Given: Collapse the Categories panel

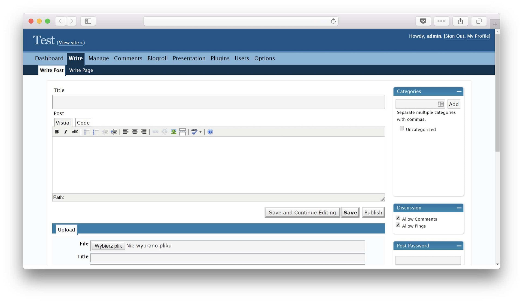Looking at the screenshot, I should [x=459, y=91].
